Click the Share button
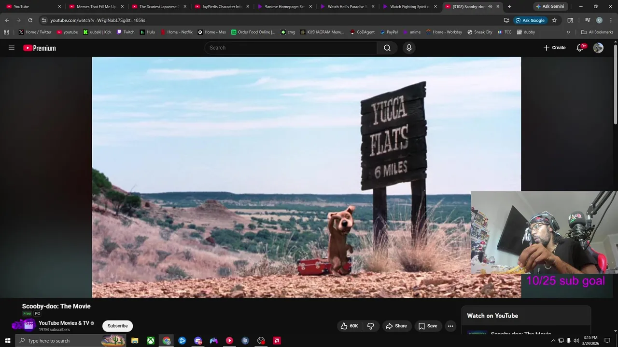Viewport: 618px width, 347px height. [x=396, y=326]
